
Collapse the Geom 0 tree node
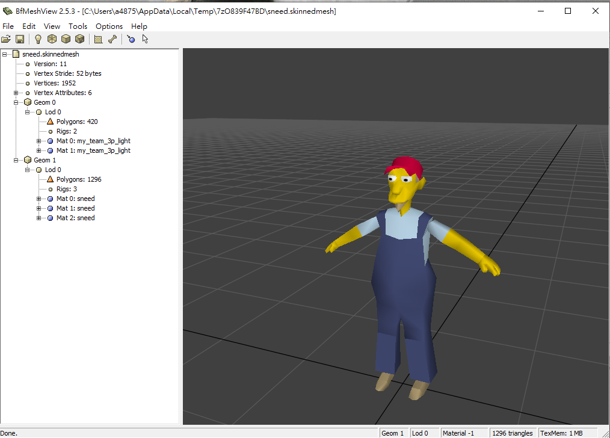point(16,102)
